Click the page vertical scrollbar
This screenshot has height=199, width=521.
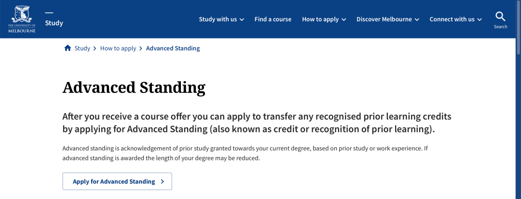pos(518,99)
